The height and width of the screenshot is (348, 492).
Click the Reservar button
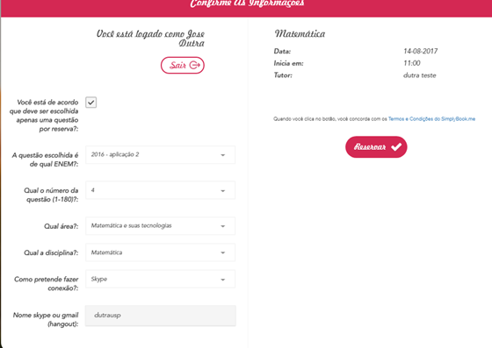(x=376, y=146)
